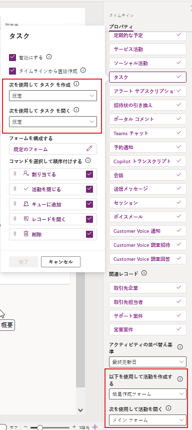Uncheck the キューに追加 command checkbox
This screenshot has height=430, width=192.
point(89,204)
